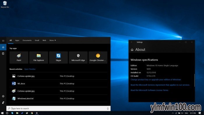Switch to the Email search tab
Screen dimensions: 204x115
pos(37,40)
